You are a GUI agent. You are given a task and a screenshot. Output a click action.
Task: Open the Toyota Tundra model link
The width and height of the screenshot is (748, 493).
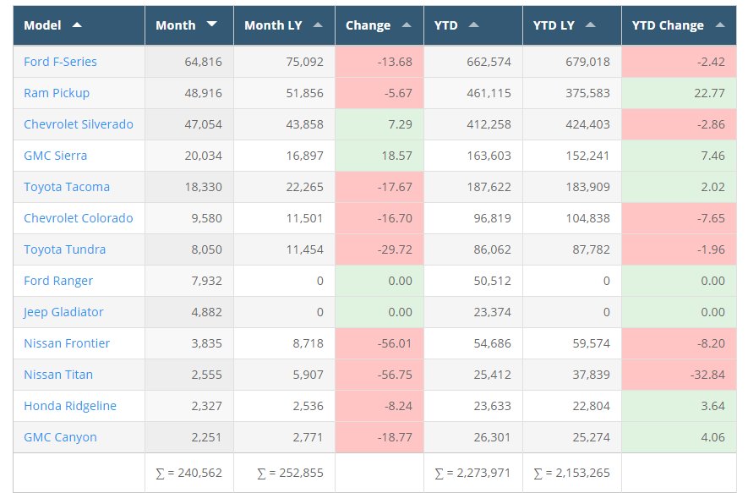[x=65, y=249]
